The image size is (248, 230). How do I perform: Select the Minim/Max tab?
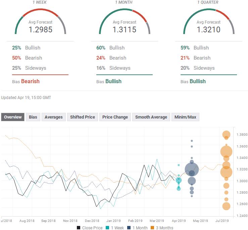click(185, 117)
